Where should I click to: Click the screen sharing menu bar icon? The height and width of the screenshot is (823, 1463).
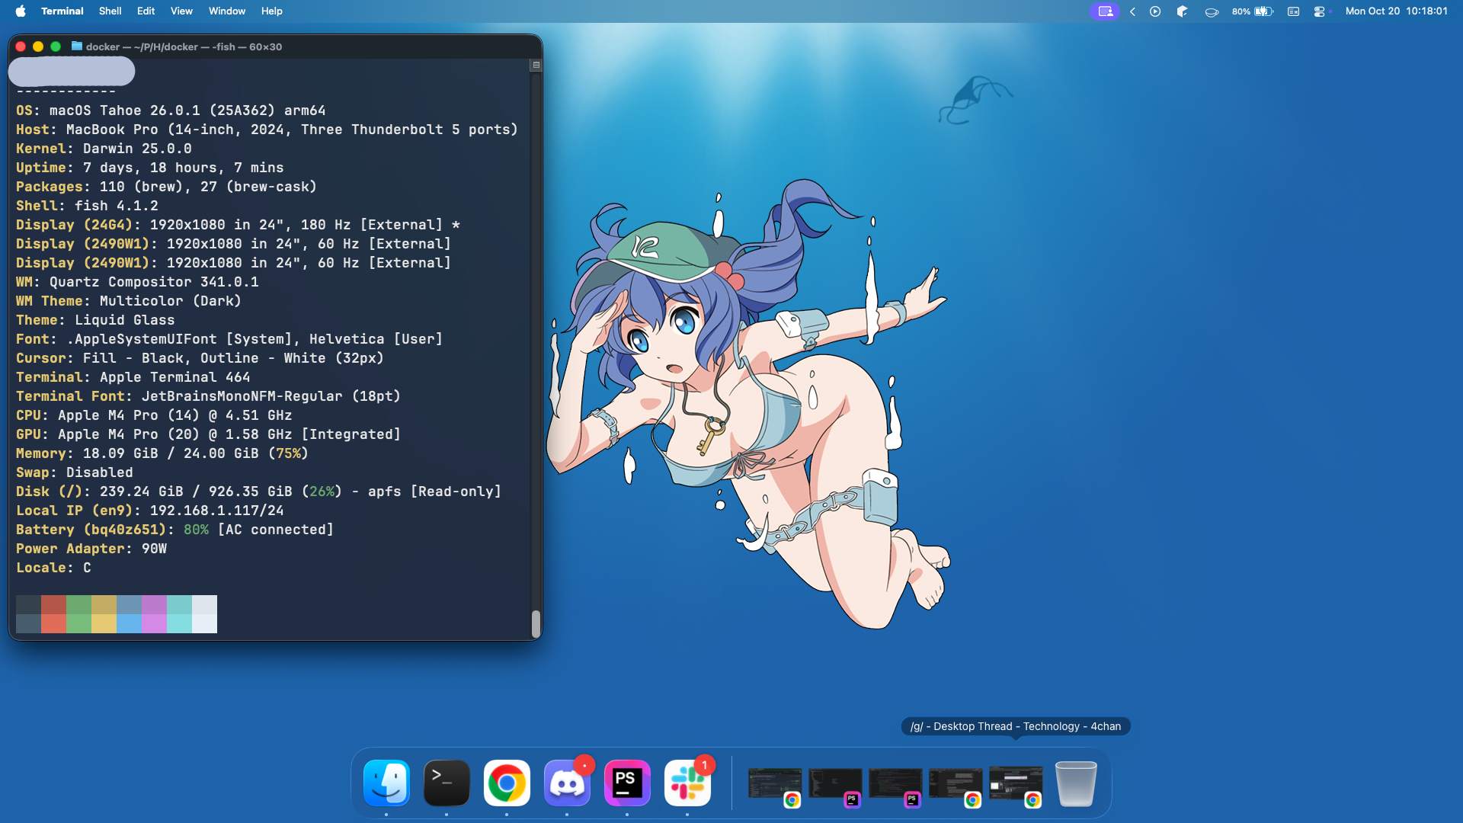pyautogui.click(x=1105, y=11)
